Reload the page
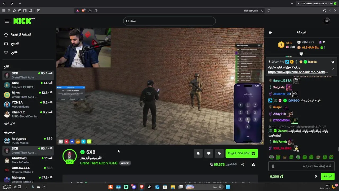 (324, 11)
